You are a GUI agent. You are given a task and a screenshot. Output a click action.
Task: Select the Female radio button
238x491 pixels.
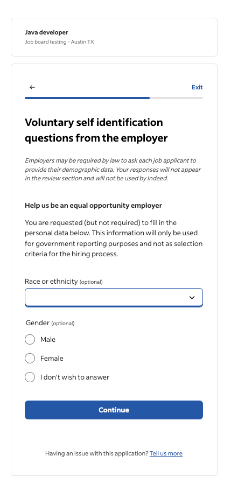(x=30, y=358)
